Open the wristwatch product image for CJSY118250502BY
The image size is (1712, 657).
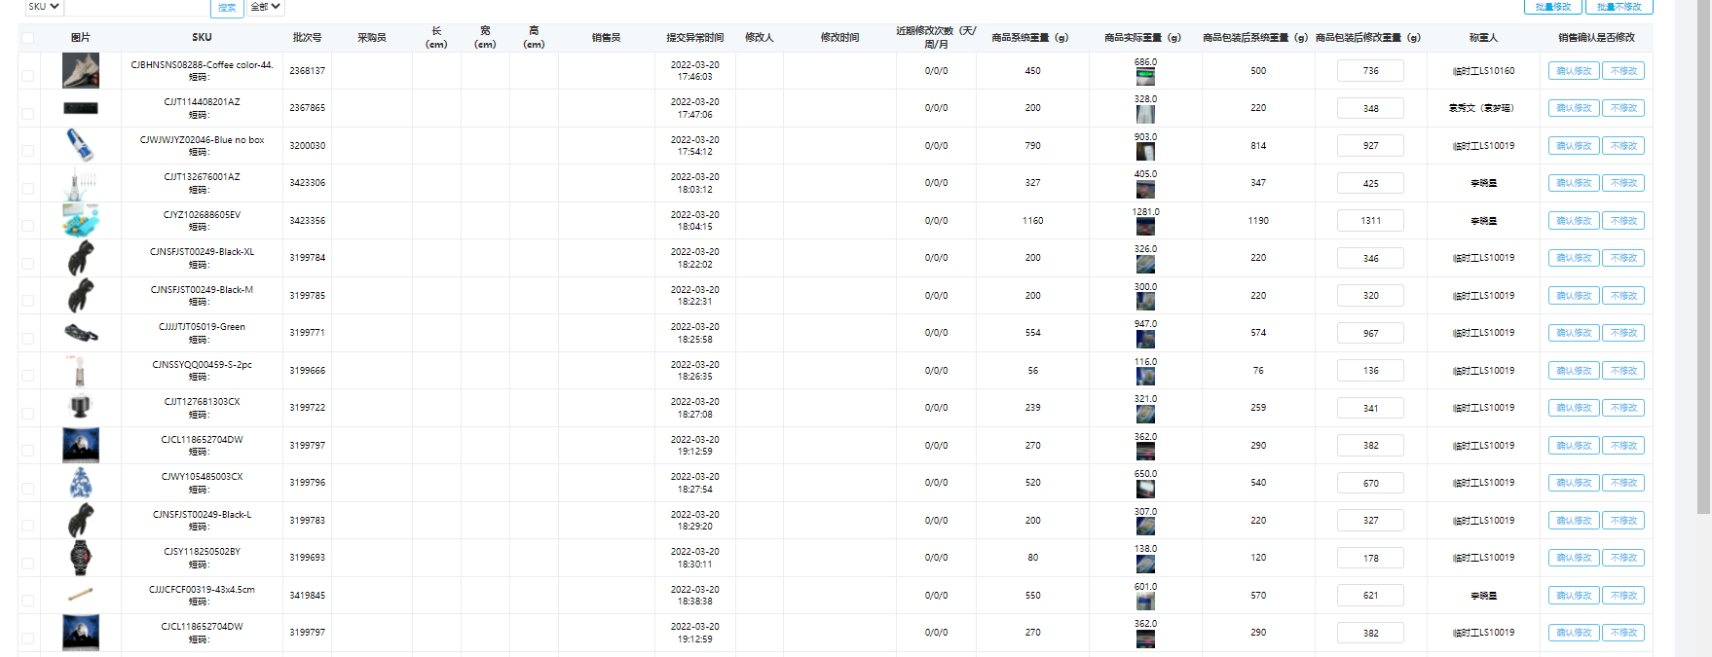pos(81,558)
